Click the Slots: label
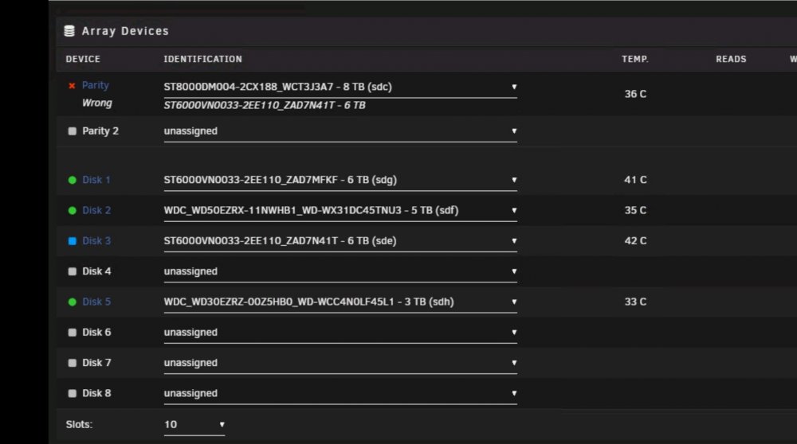This screenshot has height=444, width=797. click(79, 424)
